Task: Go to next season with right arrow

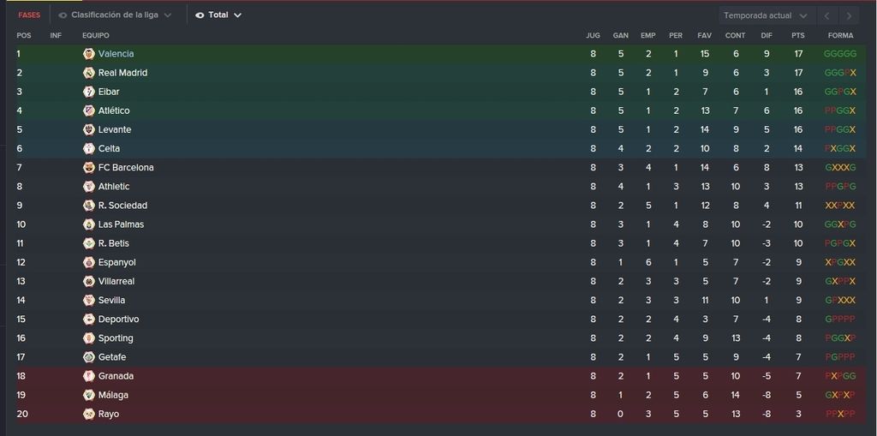Action: pyautogui.click(x=849, y=15)
